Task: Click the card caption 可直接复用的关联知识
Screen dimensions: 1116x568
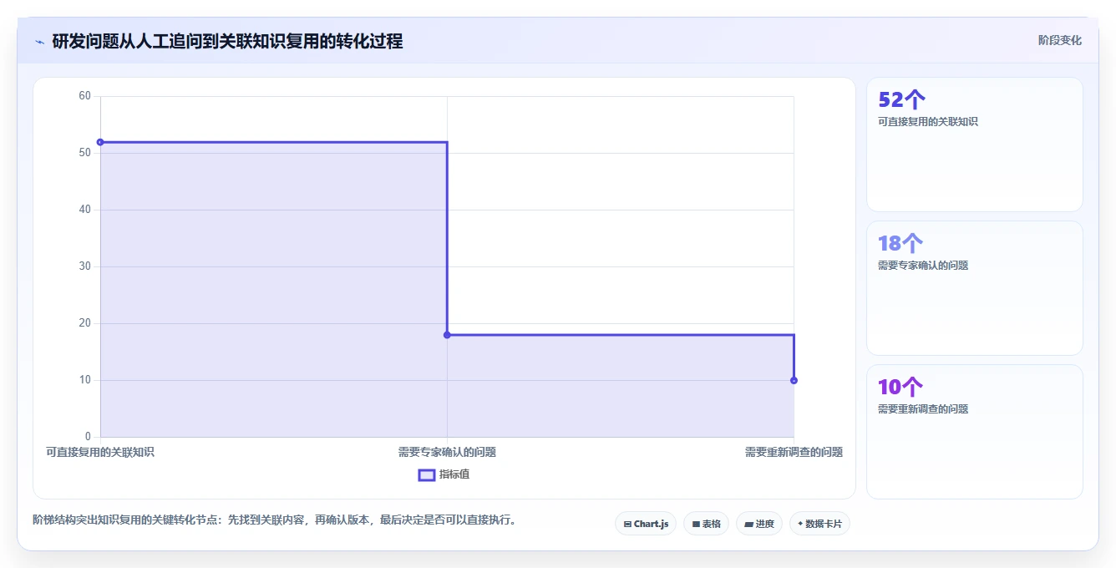Action: pos(928,121)
